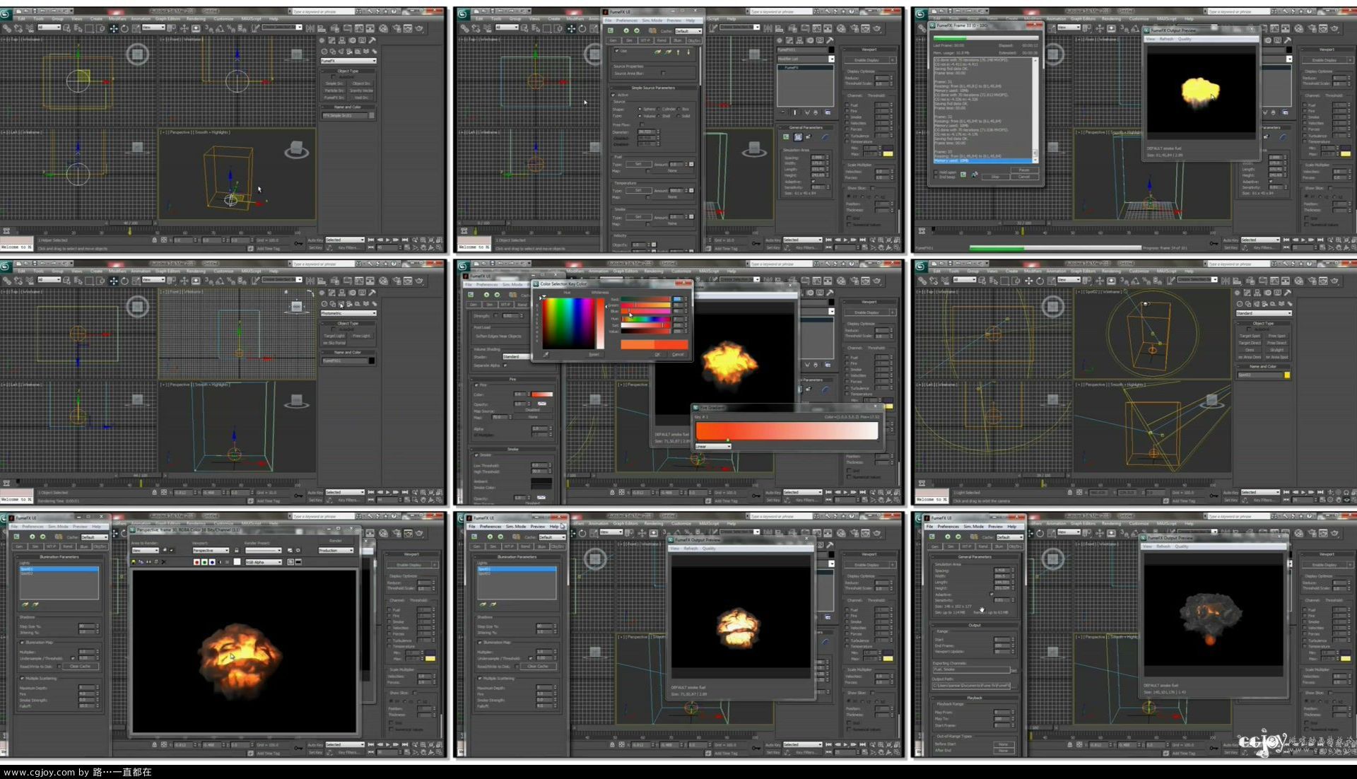Click Red slider in Color Selector
Image resolution: width=1357 pixels, height=779 pixels.
[645, 300]
